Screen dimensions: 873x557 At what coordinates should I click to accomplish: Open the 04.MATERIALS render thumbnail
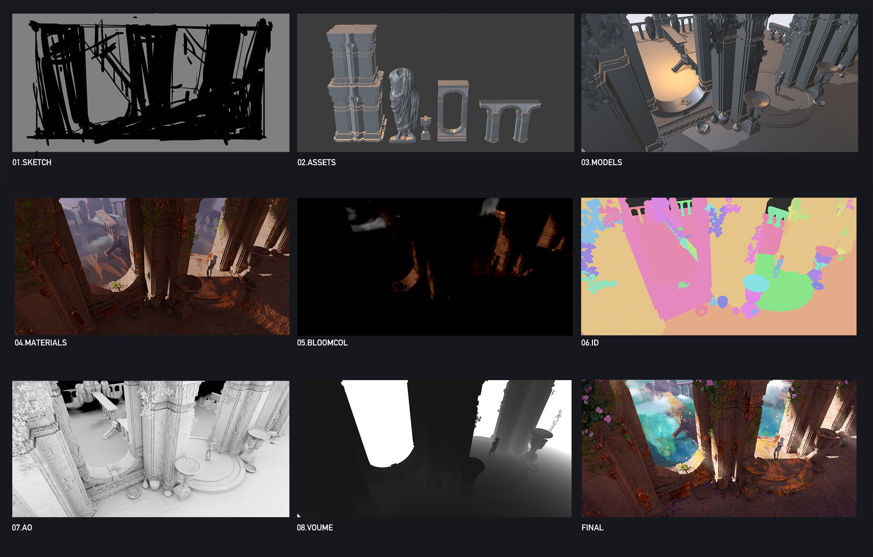coord(152,266)
